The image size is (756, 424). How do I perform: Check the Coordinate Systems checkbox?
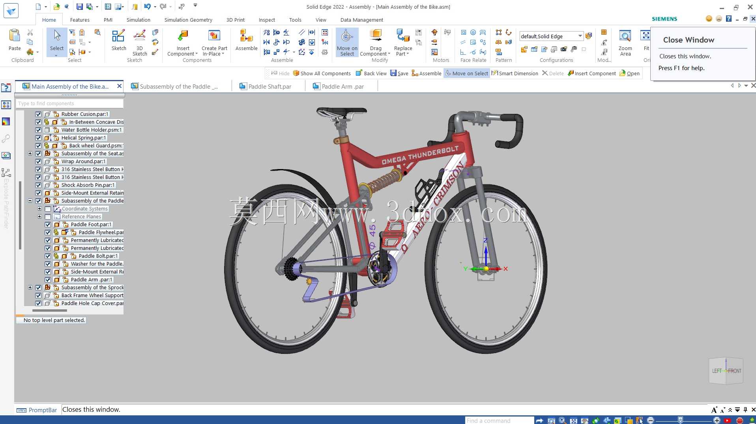48,209
